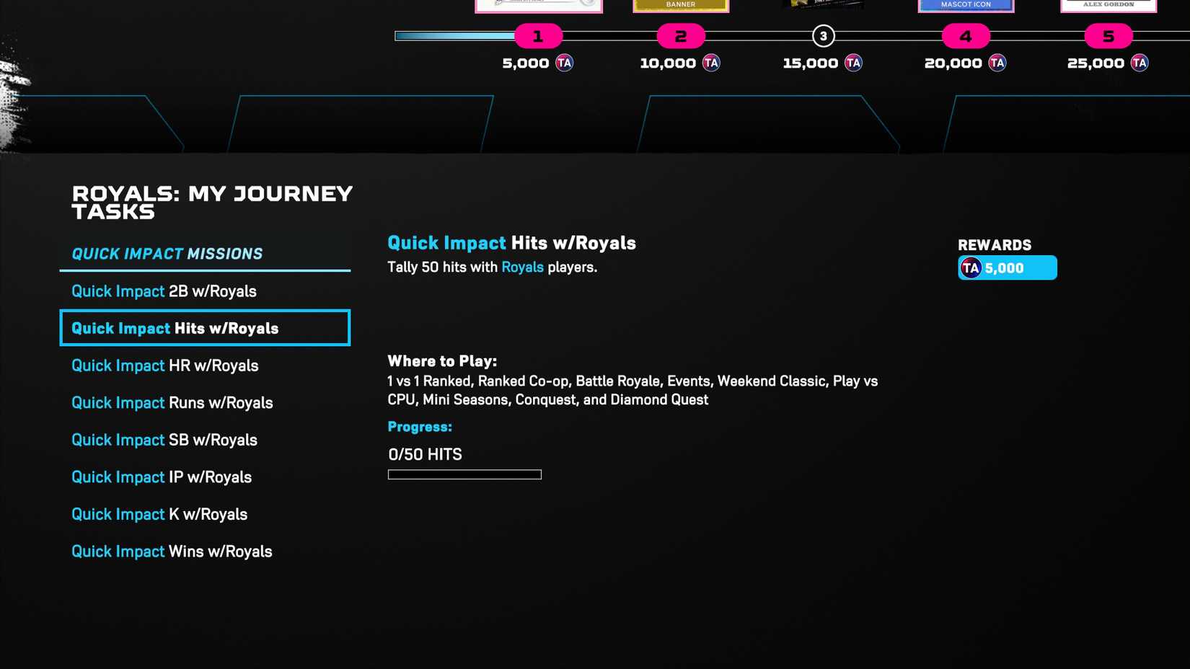Open the Mascot Icon reward thumbnail
Image resolution: width=1190 pixels, height=669 pixels.
click(966, 6)
